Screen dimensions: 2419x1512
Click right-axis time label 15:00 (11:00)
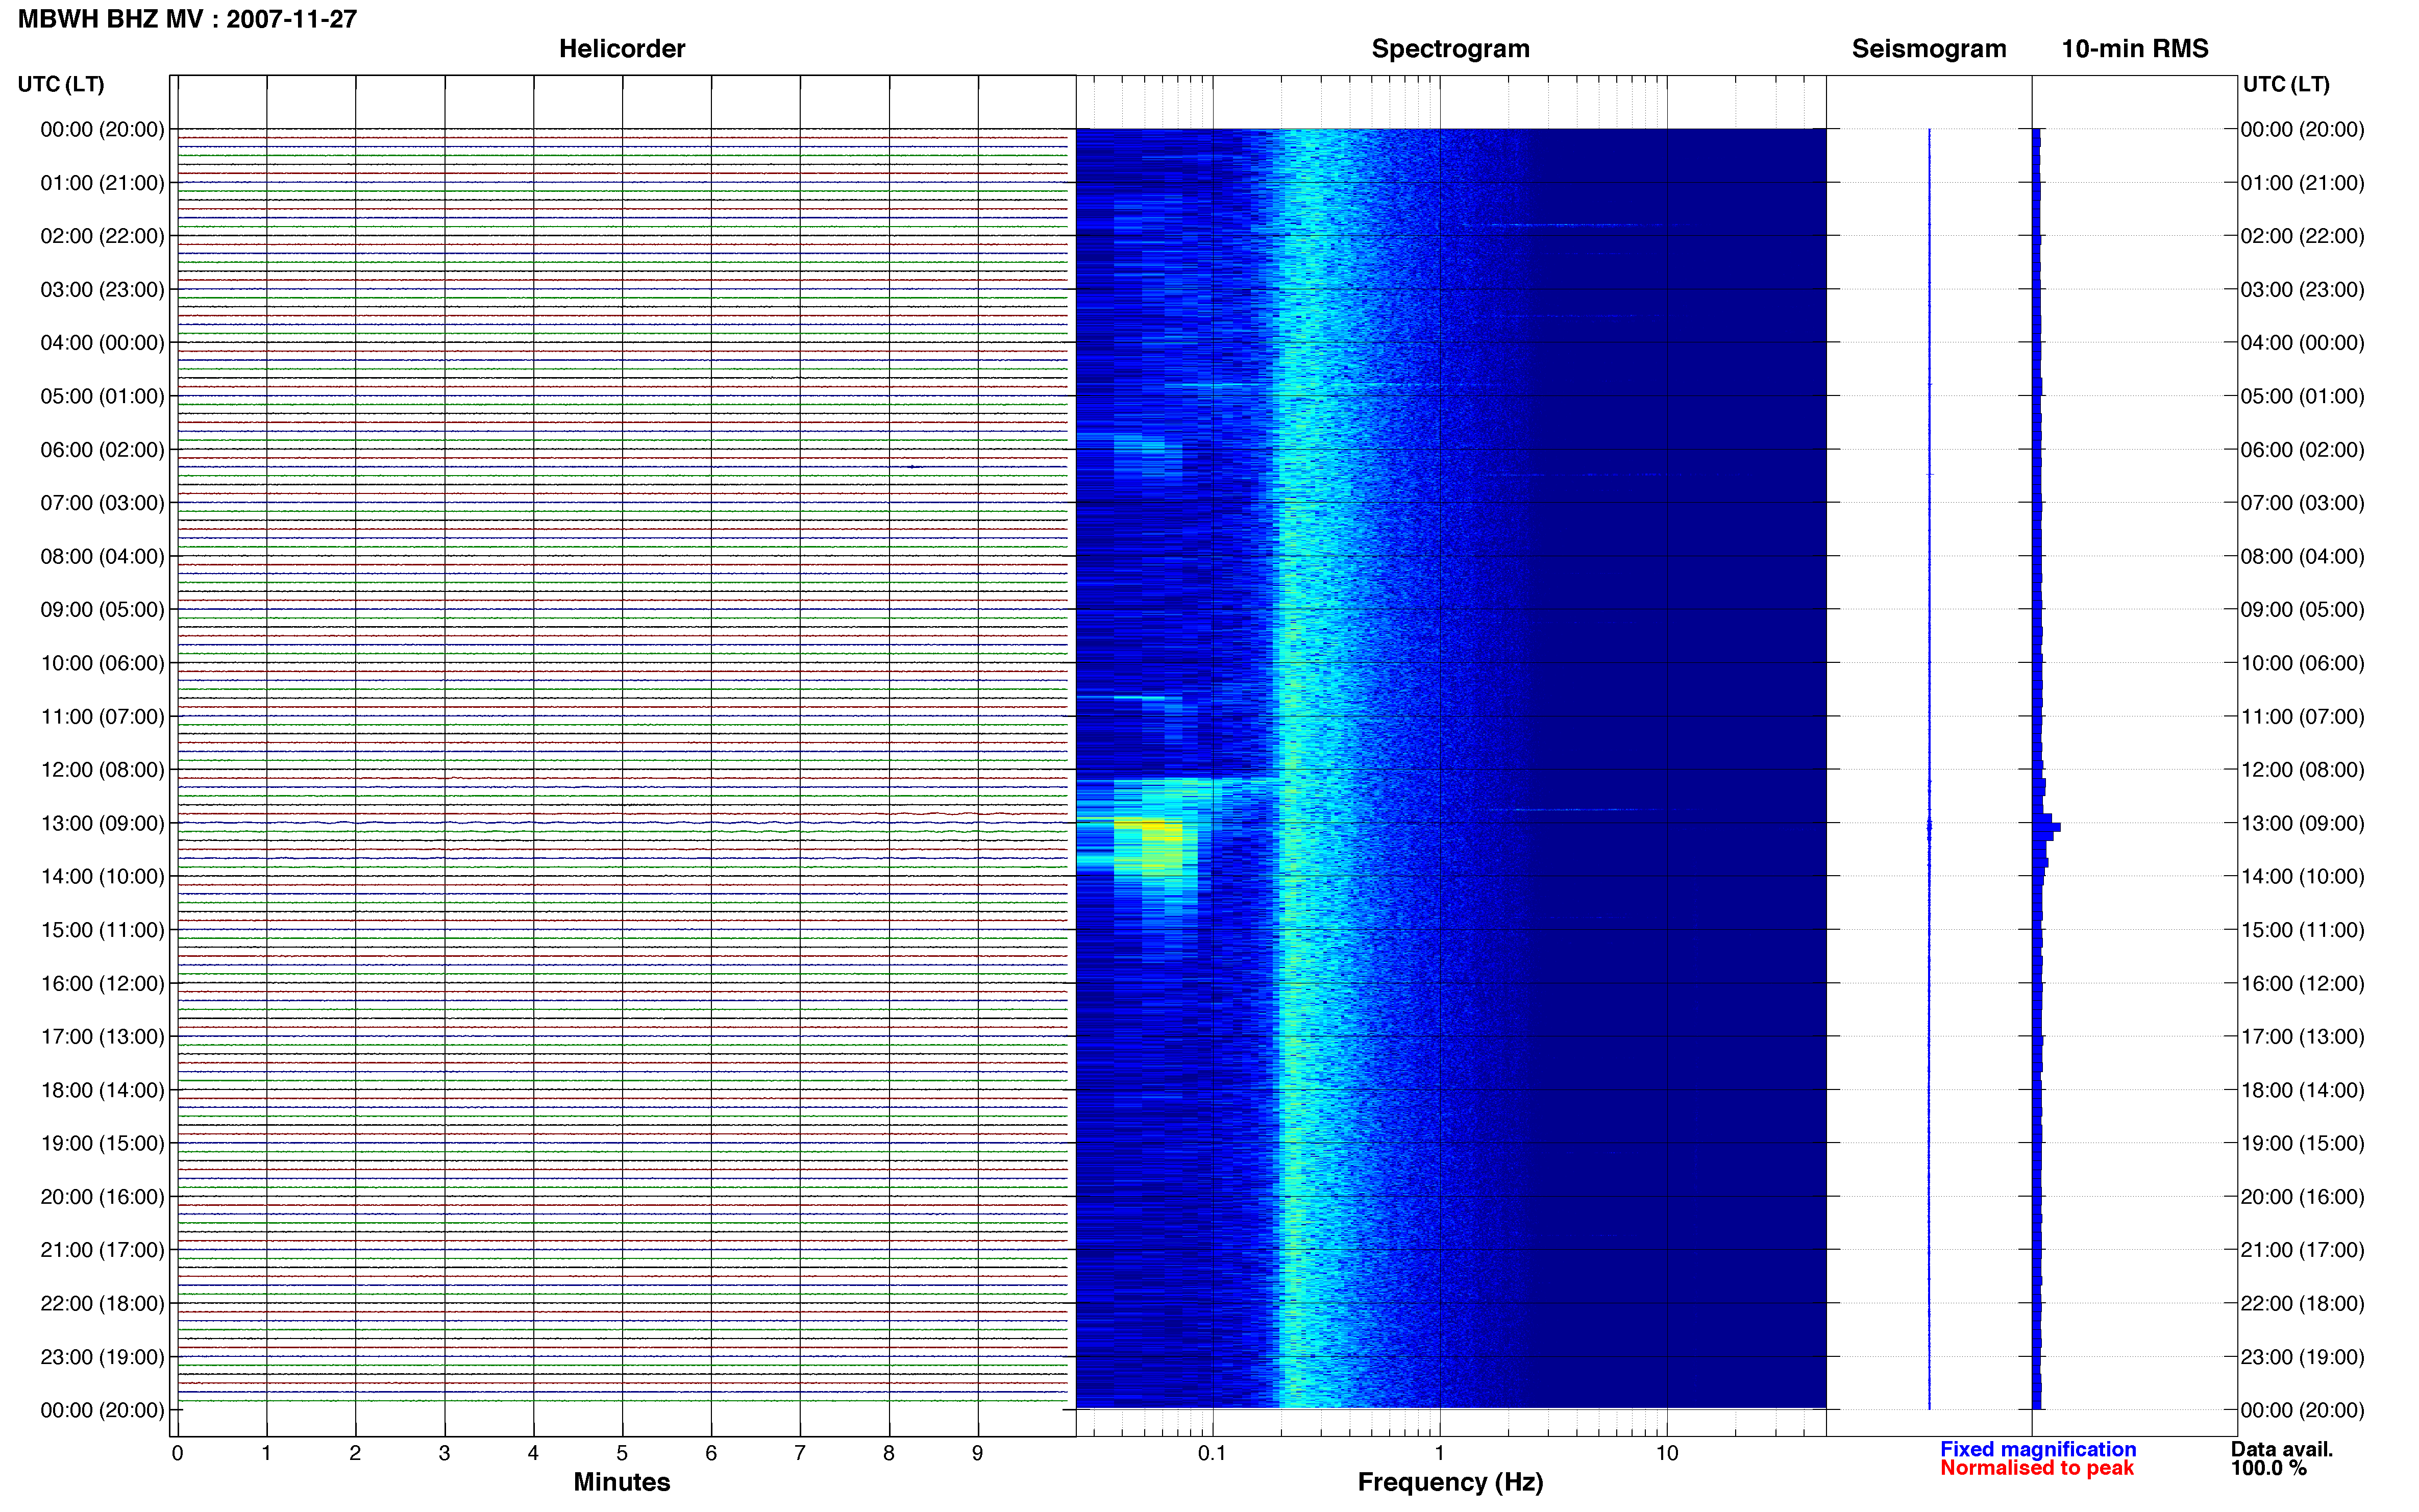[2303, 930]
